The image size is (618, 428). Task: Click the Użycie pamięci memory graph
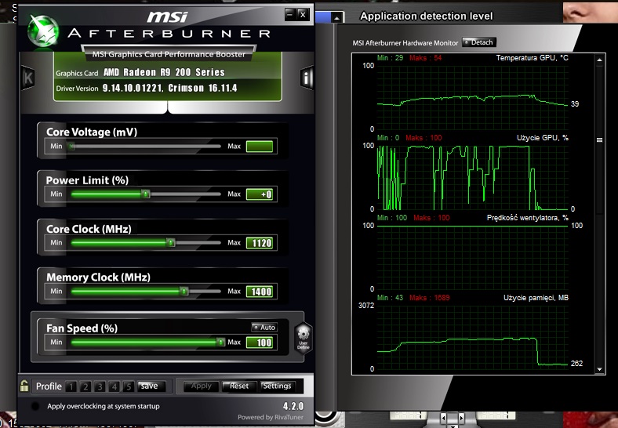(x=473, y=337)
